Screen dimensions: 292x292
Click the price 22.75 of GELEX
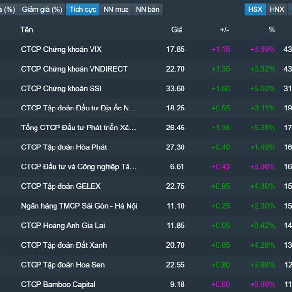(x=175, y=186)
